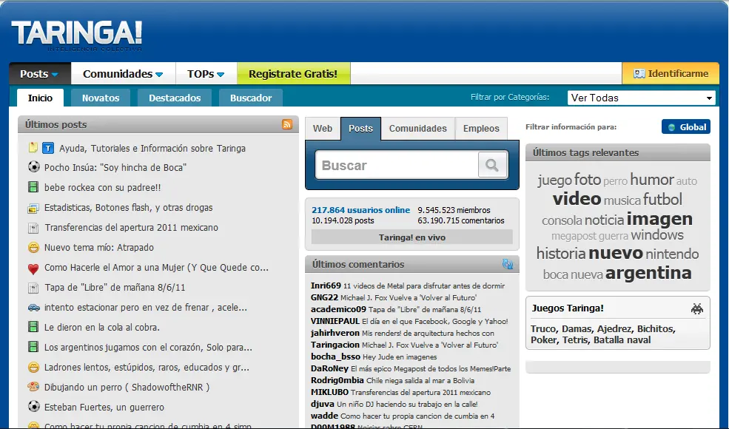Expand the TOPs dropdown menu

206,74
